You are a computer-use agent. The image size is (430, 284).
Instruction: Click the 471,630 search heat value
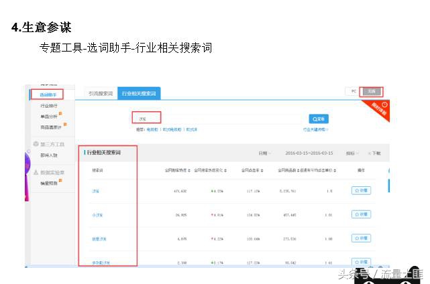click(x=180, y=191)
